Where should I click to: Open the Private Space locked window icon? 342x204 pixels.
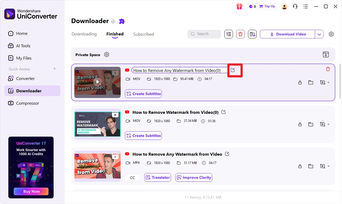[x=326, y=54]
